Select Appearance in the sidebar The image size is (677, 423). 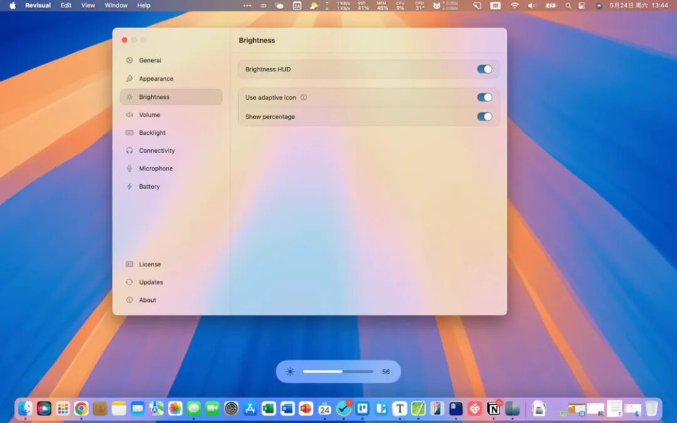(171, 78)
